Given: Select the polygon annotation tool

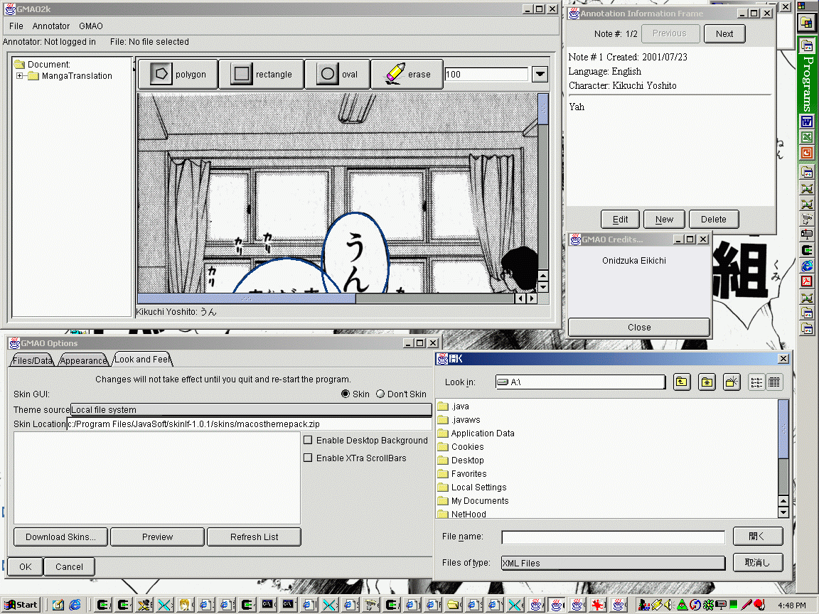Looking at the screenshot, I should point(178,74).
